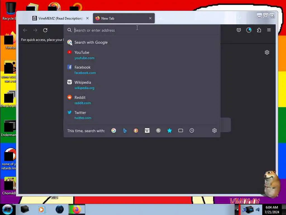Open the dark globe taskbar icon
Image resolution: width=286 pixels, height=215 pixels.
[59, 209]
